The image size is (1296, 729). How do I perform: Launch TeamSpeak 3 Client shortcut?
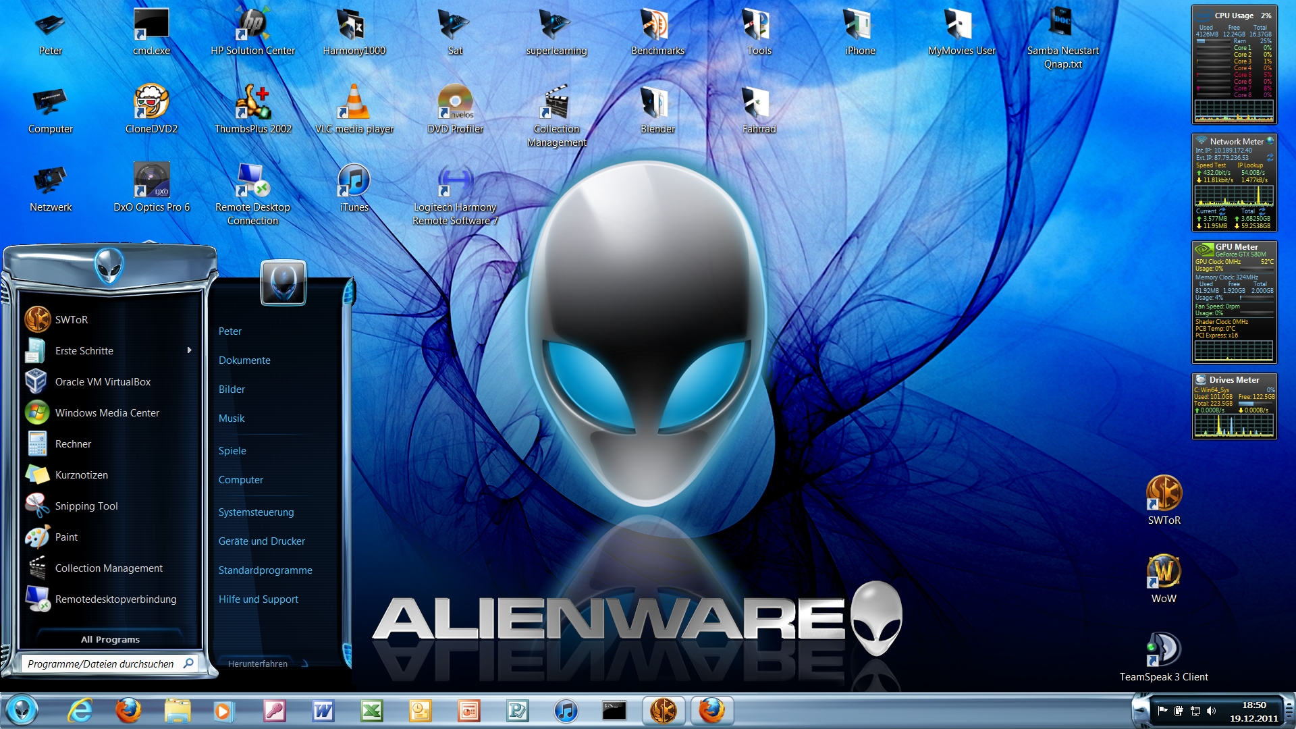(x=1164, y=657)
